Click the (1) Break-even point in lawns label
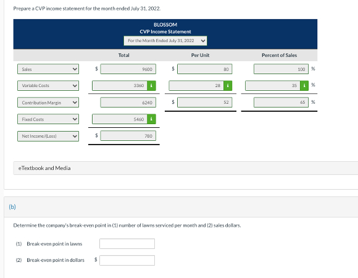358x278 pixels. (x=49, y=244)
